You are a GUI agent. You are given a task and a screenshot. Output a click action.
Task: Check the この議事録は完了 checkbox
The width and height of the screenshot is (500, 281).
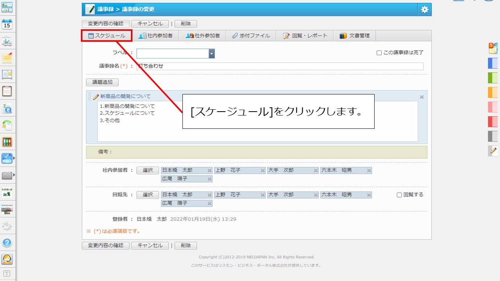pyautogui.click(x=379, y=53)
